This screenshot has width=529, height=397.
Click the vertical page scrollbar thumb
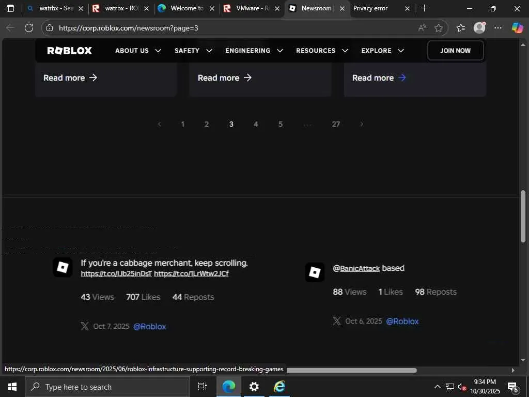pos(523,217)
